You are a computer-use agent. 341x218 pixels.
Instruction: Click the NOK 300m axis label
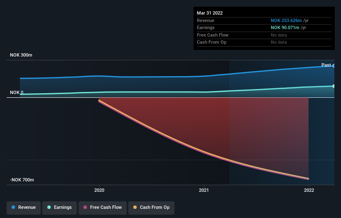(x=21, y=55)
